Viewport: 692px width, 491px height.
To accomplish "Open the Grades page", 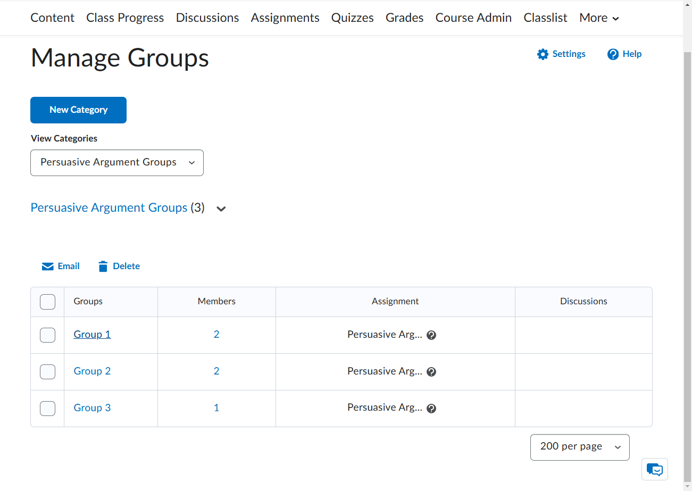I will [x=405, y=18].
